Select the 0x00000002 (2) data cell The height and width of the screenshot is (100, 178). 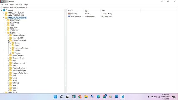coord(107,16)
